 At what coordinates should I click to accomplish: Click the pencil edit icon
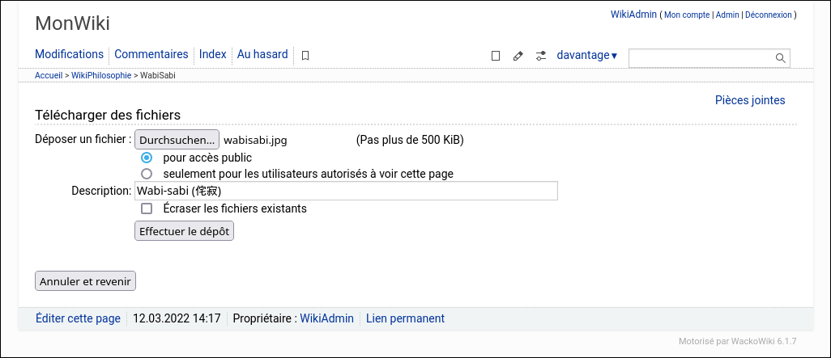[x=518, y=56]
